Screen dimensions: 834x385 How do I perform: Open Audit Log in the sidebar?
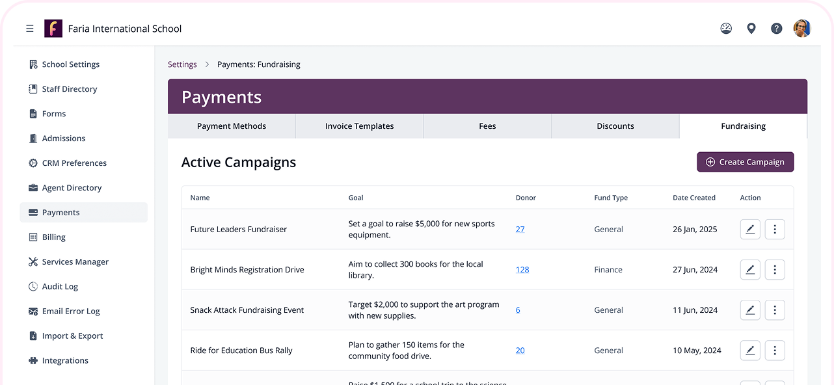(x=60, y=287)
